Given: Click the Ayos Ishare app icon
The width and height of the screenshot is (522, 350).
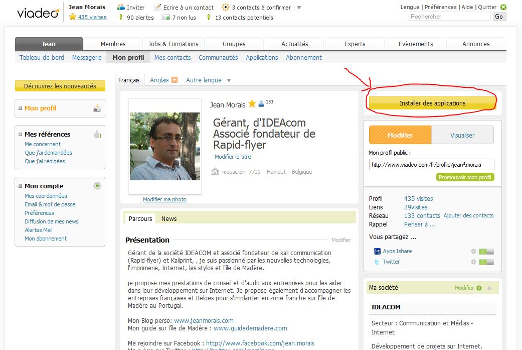Looking at the screenshot, I should coord(377,252).
